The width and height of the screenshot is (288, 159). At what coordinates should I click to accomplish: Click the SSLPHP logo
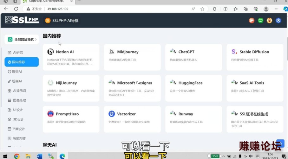[x=22, y=20]
